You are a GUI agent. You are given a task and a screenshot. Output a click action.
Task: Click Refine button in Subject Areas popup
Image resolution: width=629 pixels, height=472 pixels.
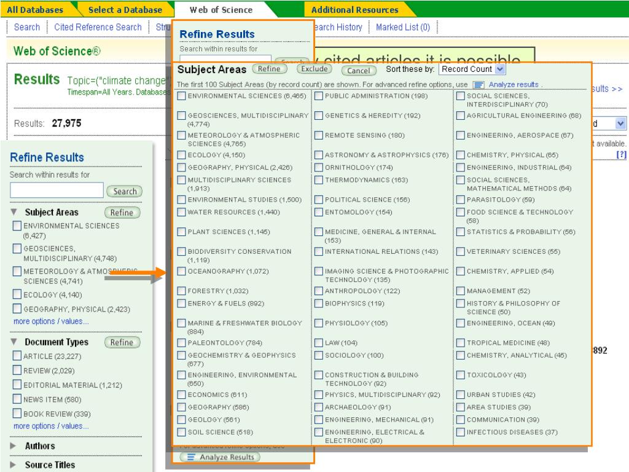tap(269, 69)
